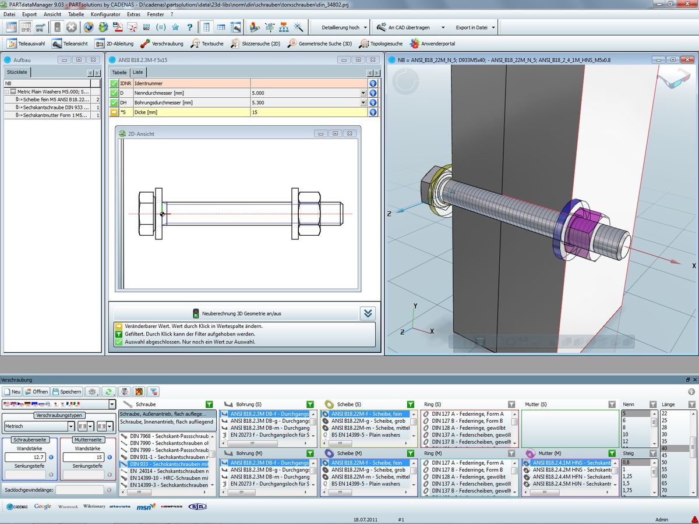Click the BMP export icon
The height and width of the screenshot is (524, 699).
tap(26, 27)
